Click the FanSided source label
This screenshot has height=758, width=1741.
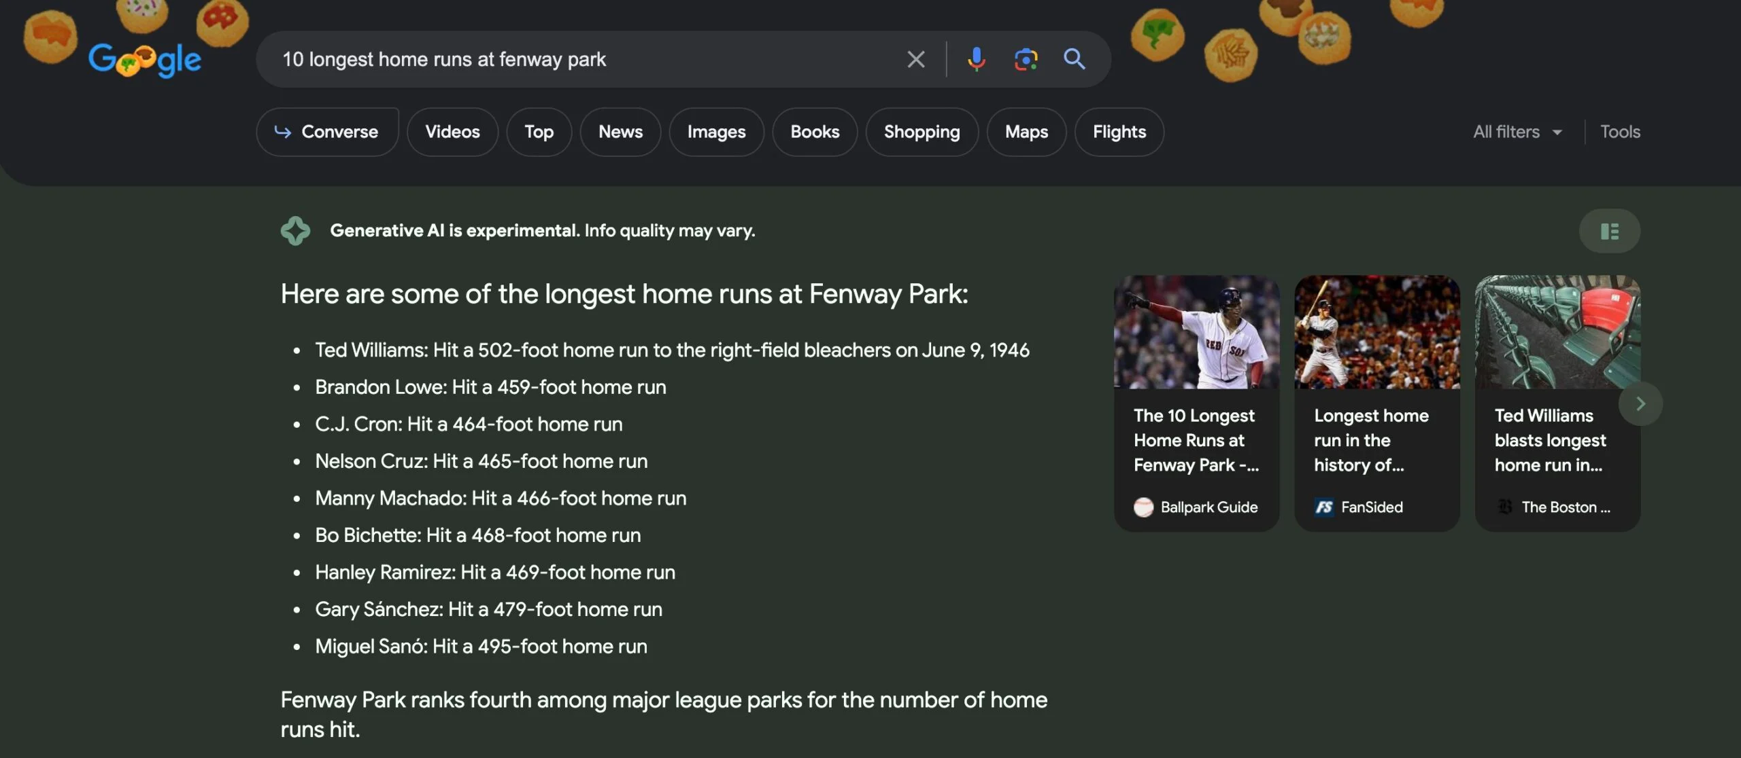[1372, 507]
